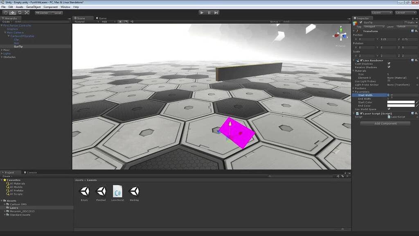Screen dimensions: 419x236
Task: Click the Play button
Action: [202, 12]
